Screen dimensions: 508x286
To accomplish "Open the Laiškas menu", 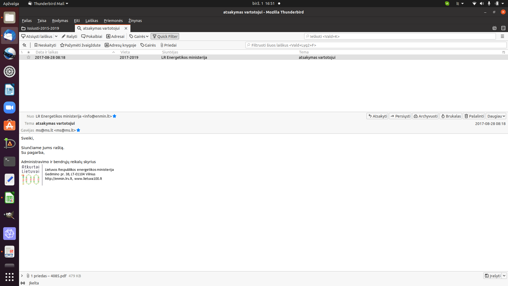I will pyautogui.click(x=92, y=21).
